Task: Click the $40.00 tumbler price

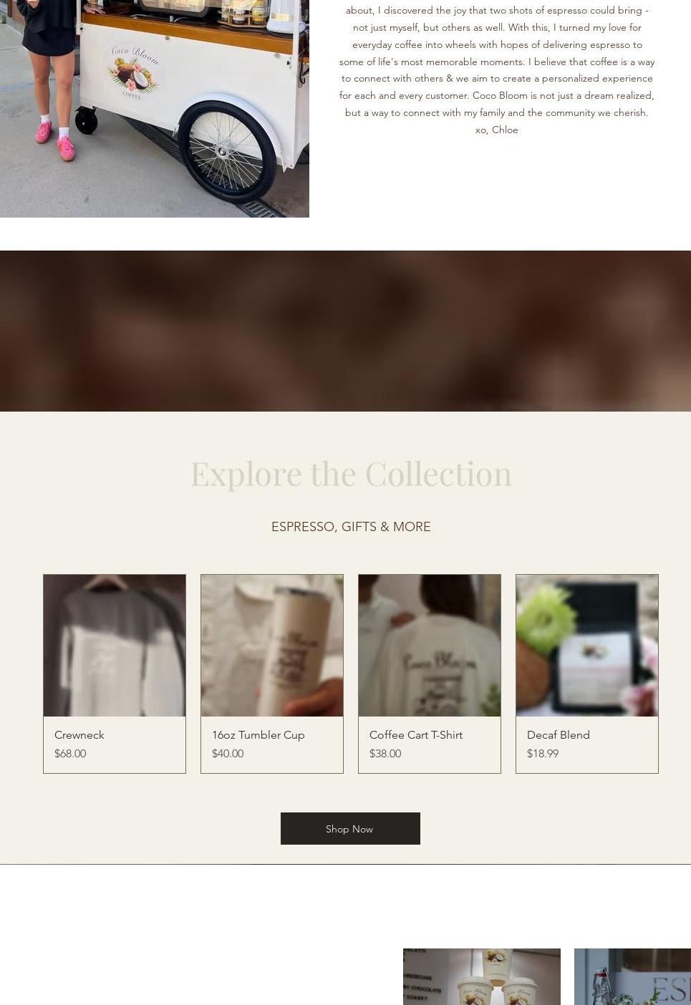Action: pyautogui.click(x=228, y=754)
